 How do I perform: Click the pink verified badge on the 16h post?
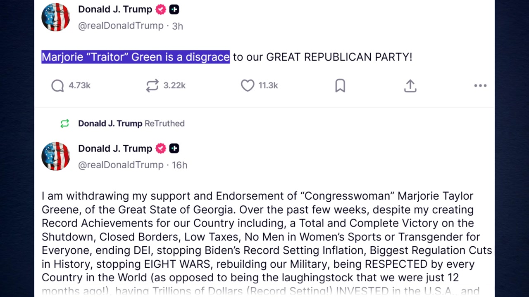161,148
